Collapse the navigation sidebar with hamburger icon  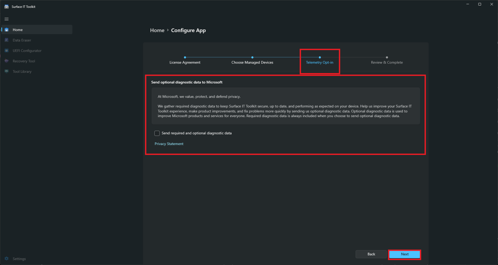pyautogui.click(x=6, y=19)
